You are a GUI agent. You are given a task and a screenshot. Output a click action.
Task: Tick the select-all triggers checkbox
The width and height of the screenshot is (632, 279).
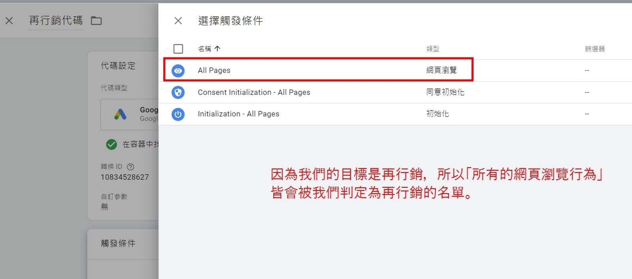[x=178, y=49]
